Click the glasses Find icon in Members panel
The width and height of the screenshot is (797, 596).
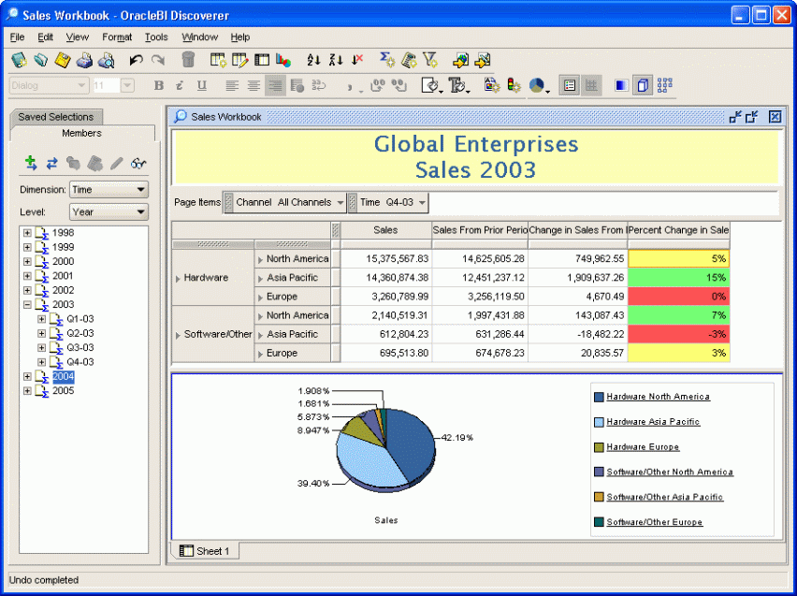(x=138, y=163)
